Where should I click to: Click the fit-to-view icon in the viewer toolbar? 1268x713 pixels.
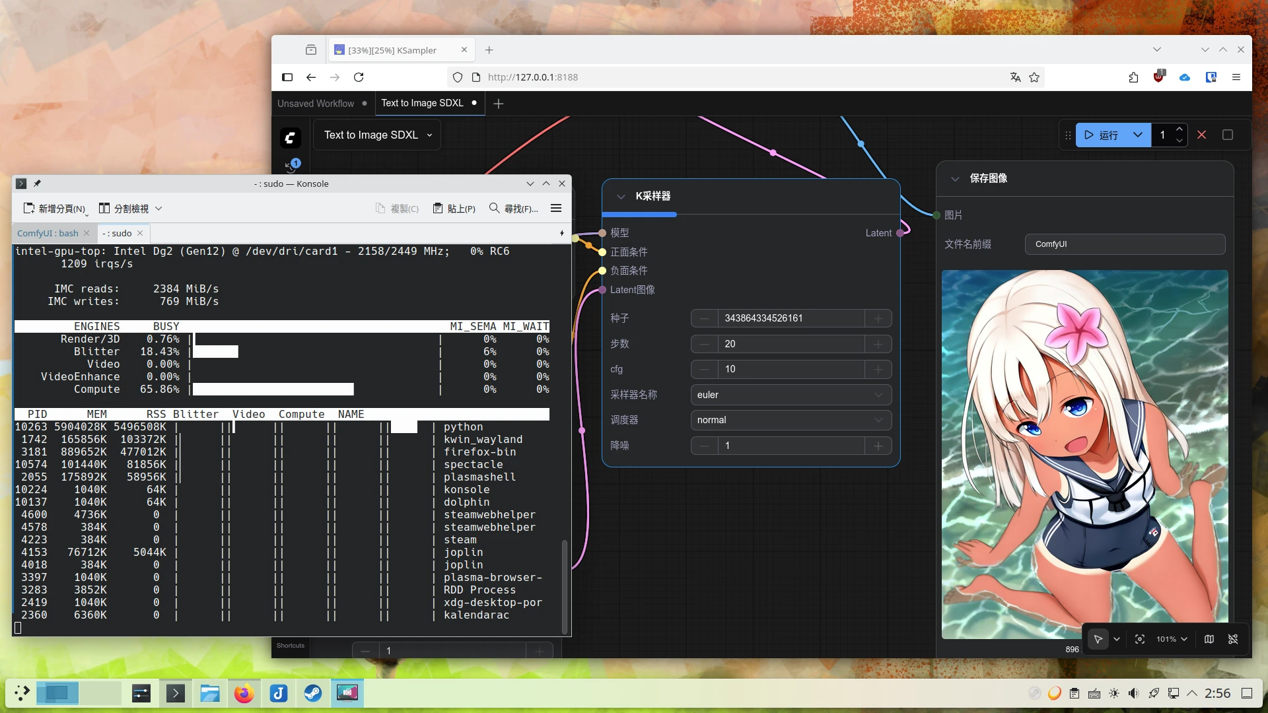[1140, 639]
